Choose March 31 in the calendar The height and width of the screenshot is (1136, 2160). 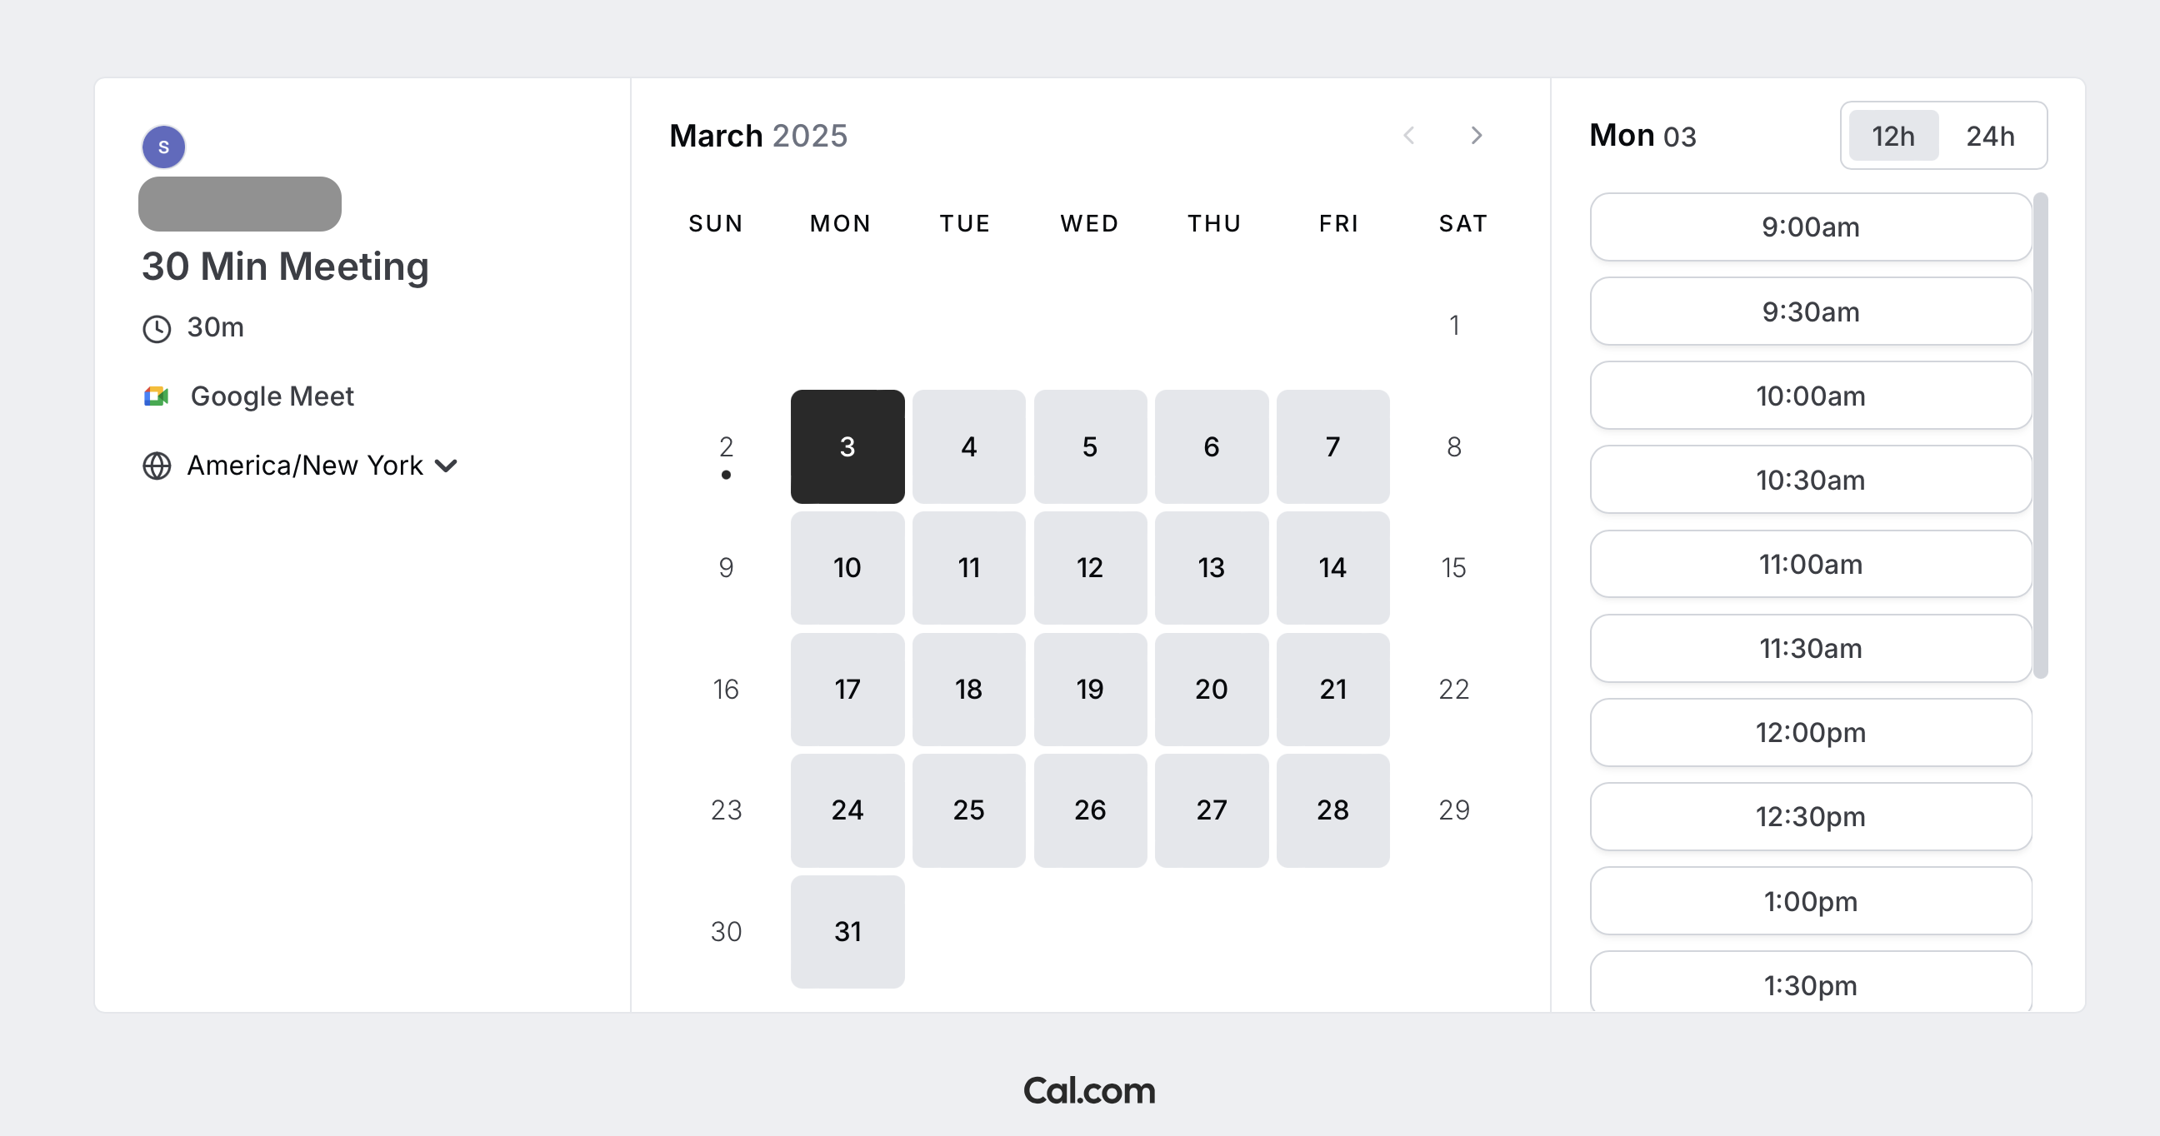[847, 932]
